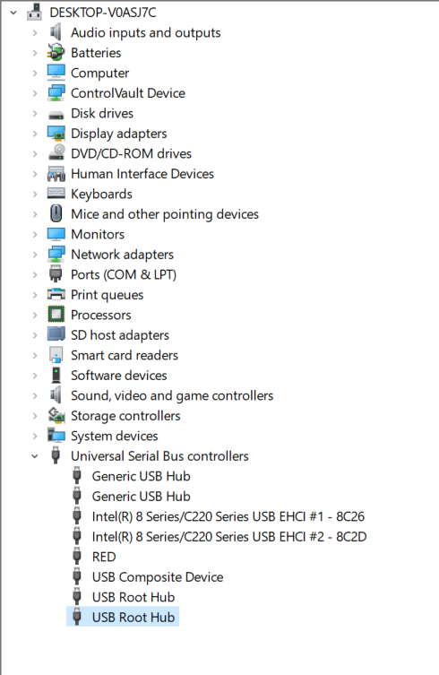Expand the Sound, video and game controllers category
This screenshot has width=439, height=675.
[x=35, y=395]
